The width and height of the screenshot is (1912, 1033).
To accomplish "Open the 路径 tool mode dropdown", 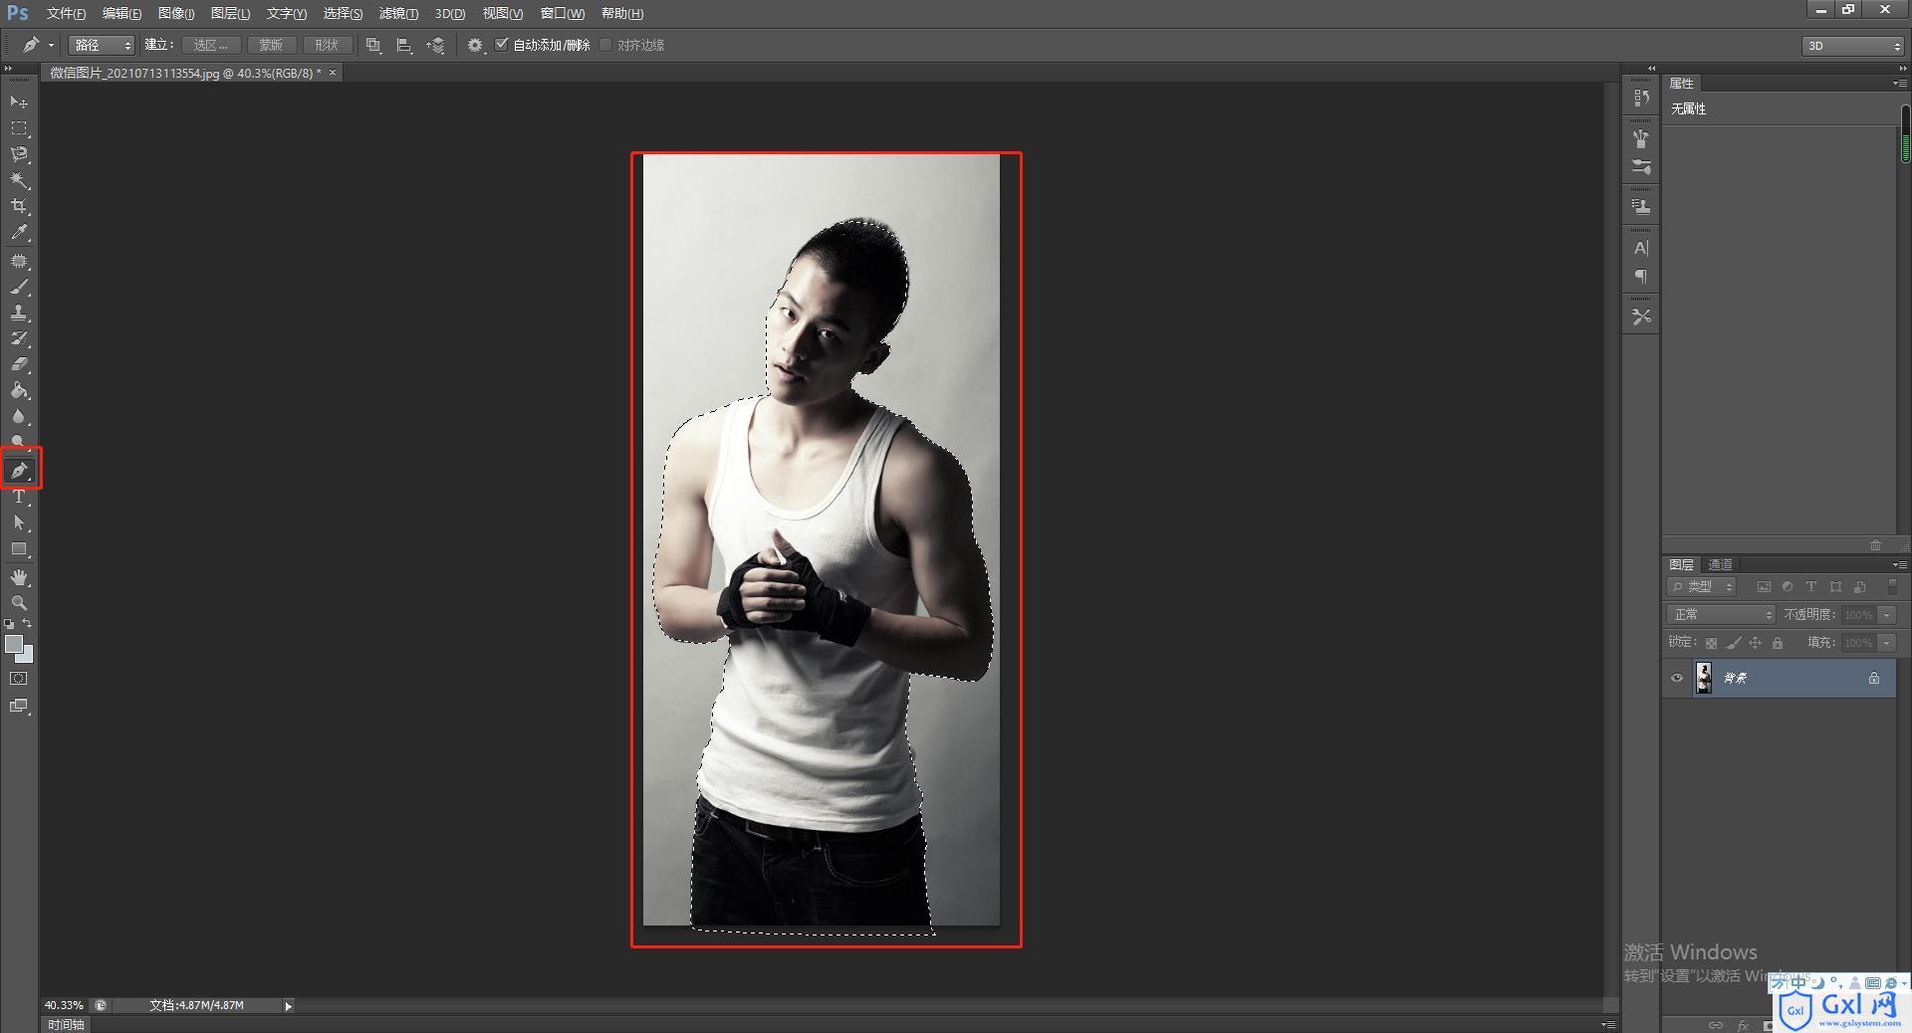I will point(102,45).
